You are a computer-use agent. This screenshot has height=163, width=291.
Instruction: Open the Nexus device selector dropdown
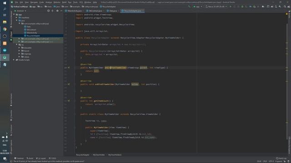click(216, 6)
